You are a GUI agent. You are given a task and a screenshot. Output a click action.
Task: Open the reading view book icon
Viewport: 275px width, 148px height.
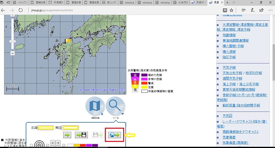coord(225,10)
